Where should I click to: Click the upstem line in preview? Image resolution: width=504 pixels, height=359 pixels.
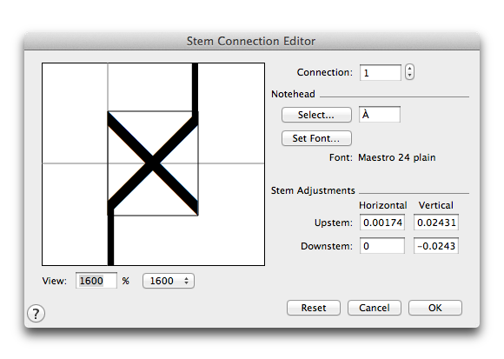(195, 88)
